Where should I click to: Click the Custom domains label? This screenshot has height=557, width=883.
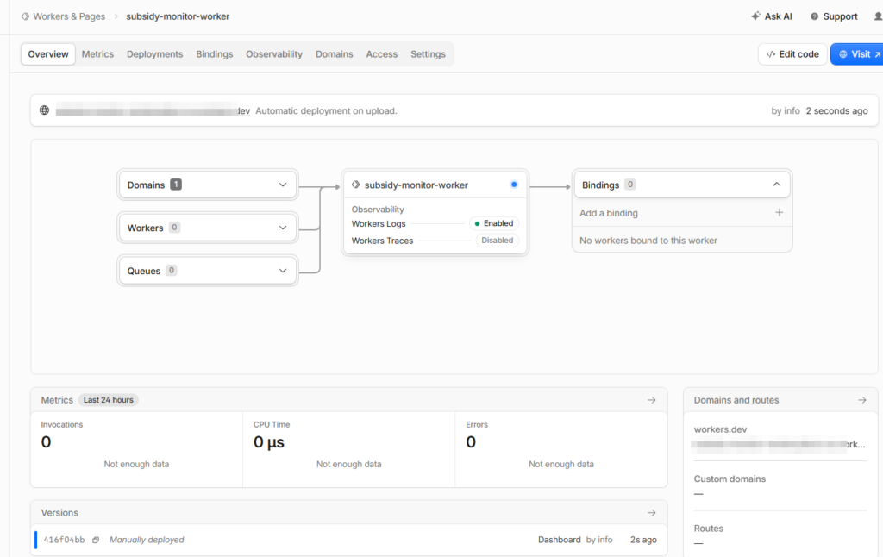click(x=730, y=479)
